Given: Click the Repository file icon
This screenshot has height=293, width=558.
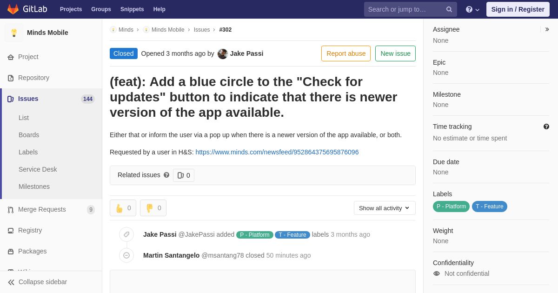Looking at the screenshot, I should point(11,78).
